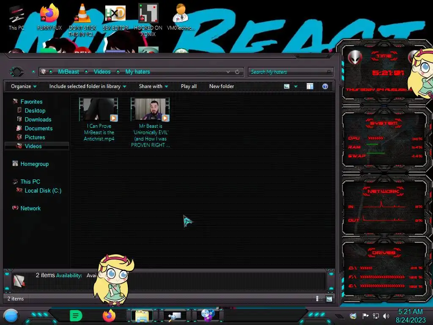
Task: Open Local Disk (C:) in navigation pane
Action: tap(43, 190)
